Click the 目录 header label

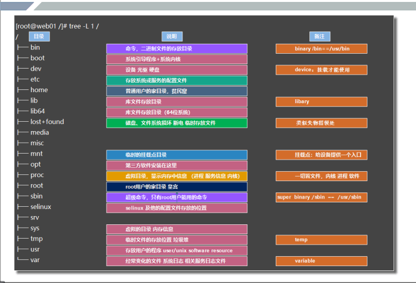pos(39,37)
